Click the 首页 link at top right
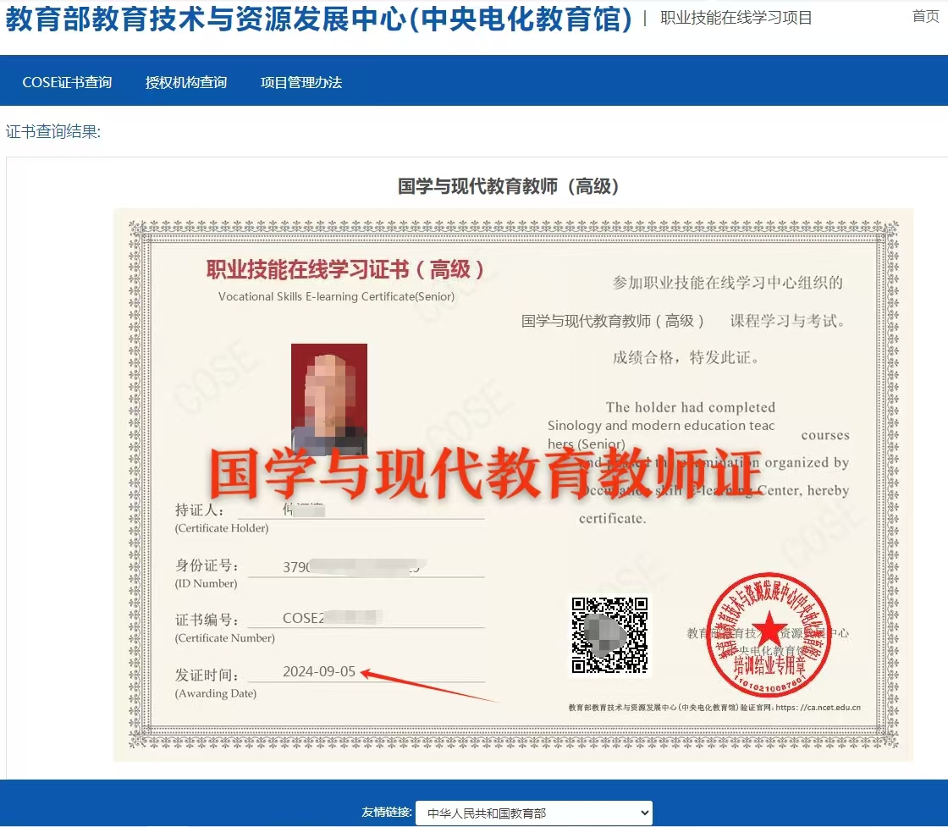Viewport: 948px width, 827px height. point(925,16)
